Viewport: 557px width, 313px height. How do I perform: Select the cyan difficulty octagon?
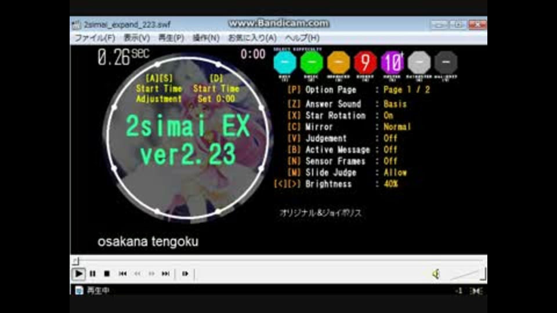(284, 62)
